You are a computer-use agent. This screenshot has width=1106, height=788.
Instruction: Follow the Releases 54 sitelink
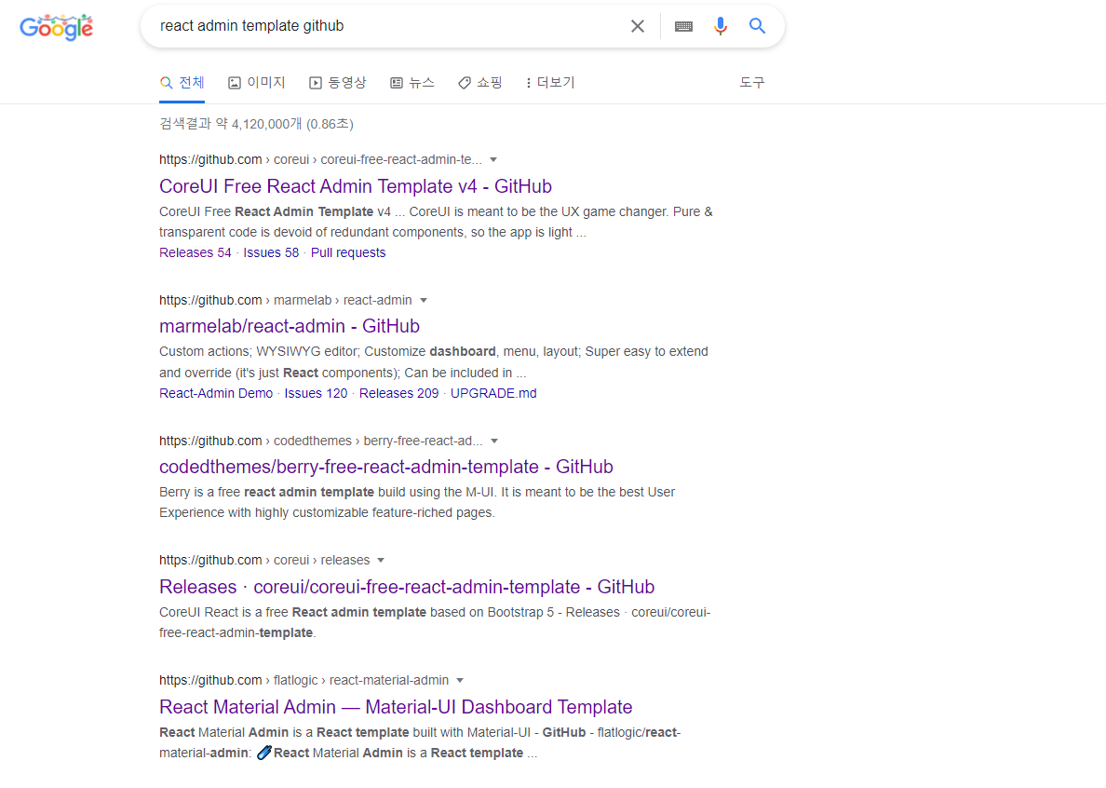(x=196, y=252)
